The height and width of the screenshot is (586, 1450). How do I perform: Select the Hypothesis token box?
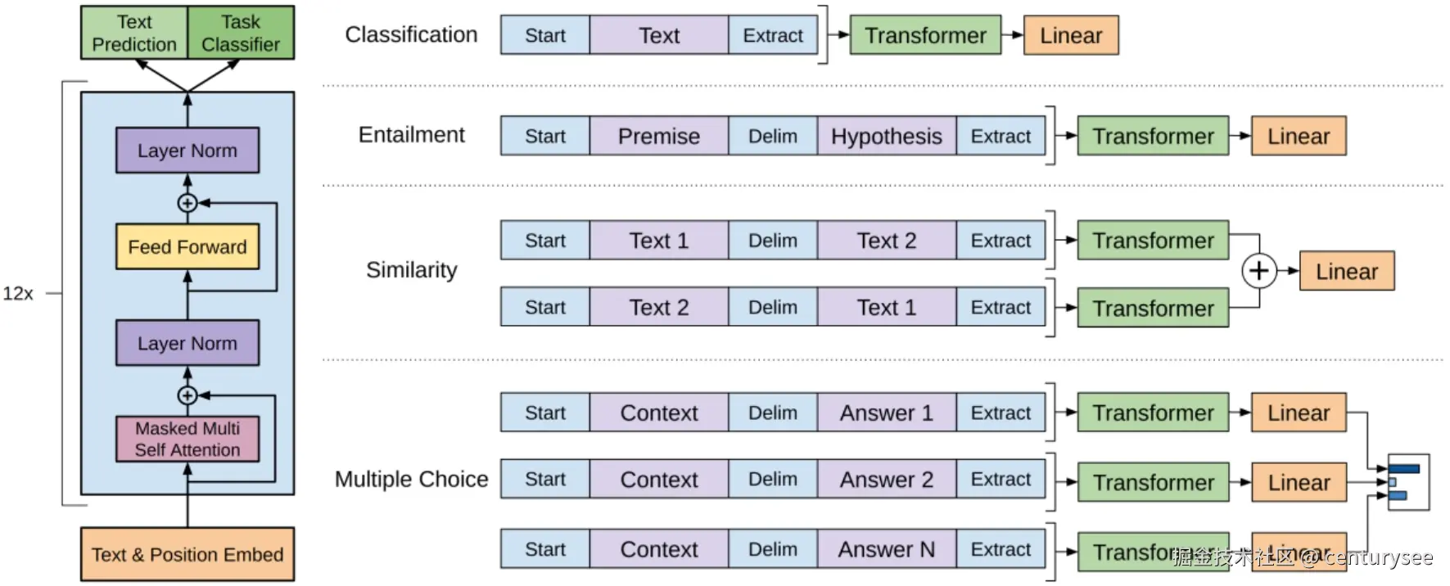[886, 136]
